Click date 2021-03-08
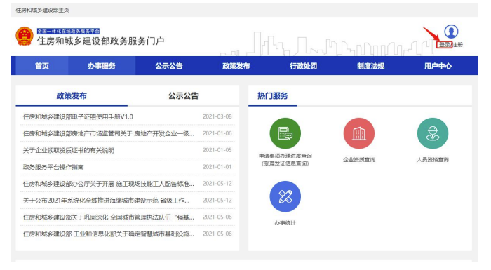This screenshot has width=491, height=270. coord(217,116)
